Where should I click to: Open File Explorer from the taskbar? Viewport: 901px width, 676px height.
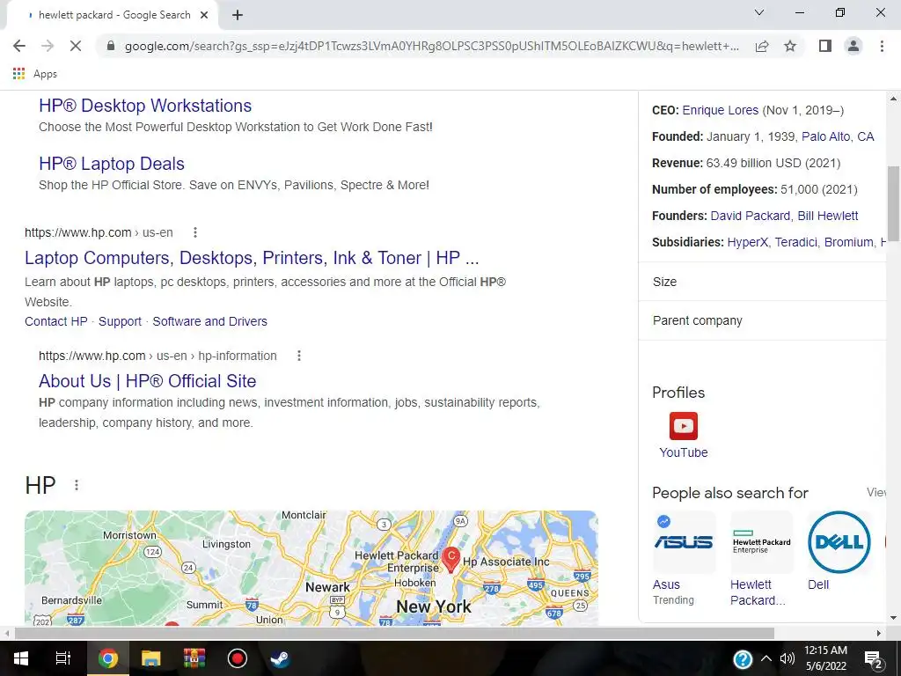coord(150,658)
